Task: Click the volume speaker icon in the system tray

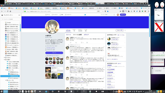Action: [141, 91]
